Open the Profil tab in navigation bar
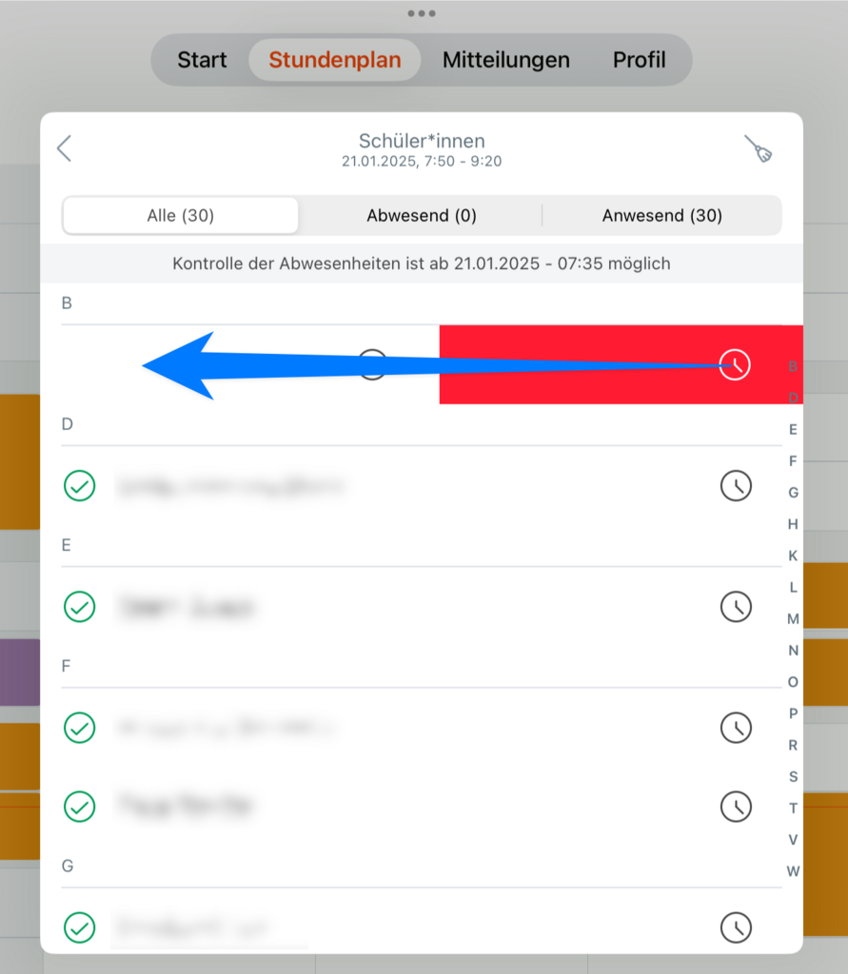848x974 pixels. pyautogui.click(x=640, y=60)
